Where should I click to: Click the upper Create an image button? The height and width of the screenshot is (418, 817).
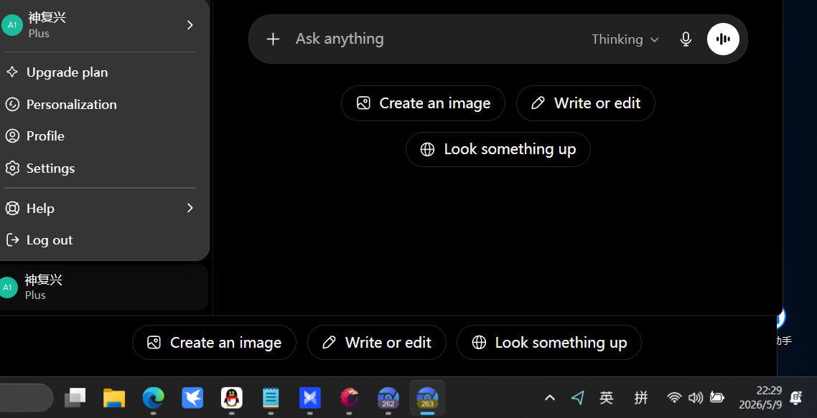(x=423, y=103)
